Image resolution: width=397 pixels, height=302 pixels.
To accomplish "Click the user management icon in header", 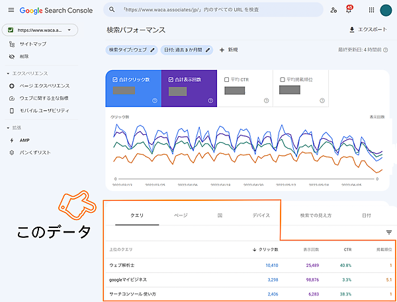I will pos(333,11).
